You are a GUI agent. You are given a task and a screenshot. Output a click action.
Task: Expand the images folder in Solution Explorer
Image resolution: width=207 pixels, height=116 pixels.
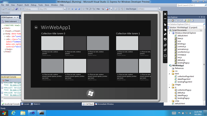click(173, 84)
